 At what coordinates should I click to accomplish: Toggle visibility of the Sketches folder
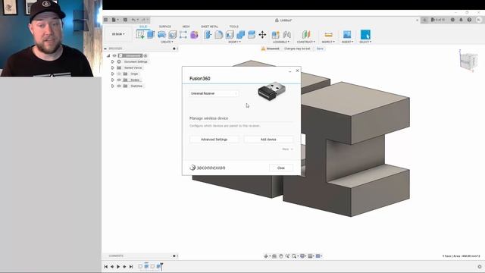[x=119, y=86]
